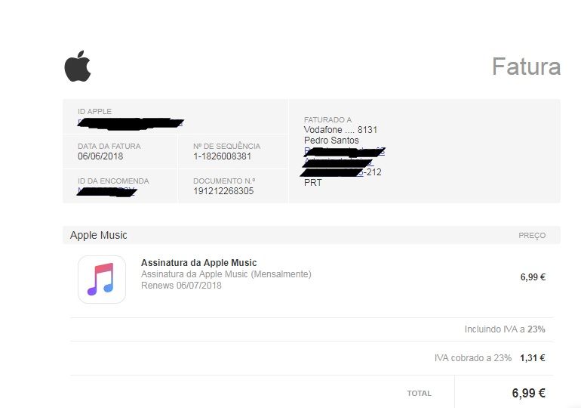The width and height of the screenshot is (581, 408).
Task: Select sequence number 1-1826008381
Action: coord(223,156)
